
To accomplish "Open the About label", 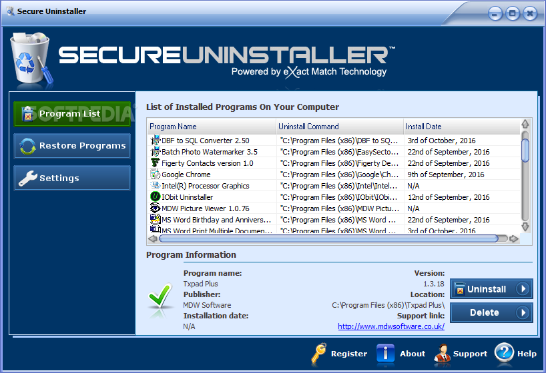I will pos(413,354).
